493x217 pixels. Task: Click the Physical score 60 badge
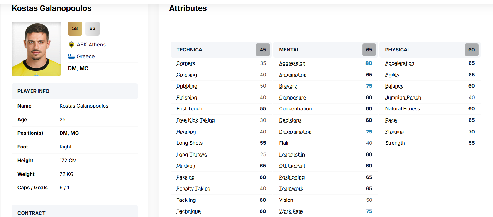471,50
